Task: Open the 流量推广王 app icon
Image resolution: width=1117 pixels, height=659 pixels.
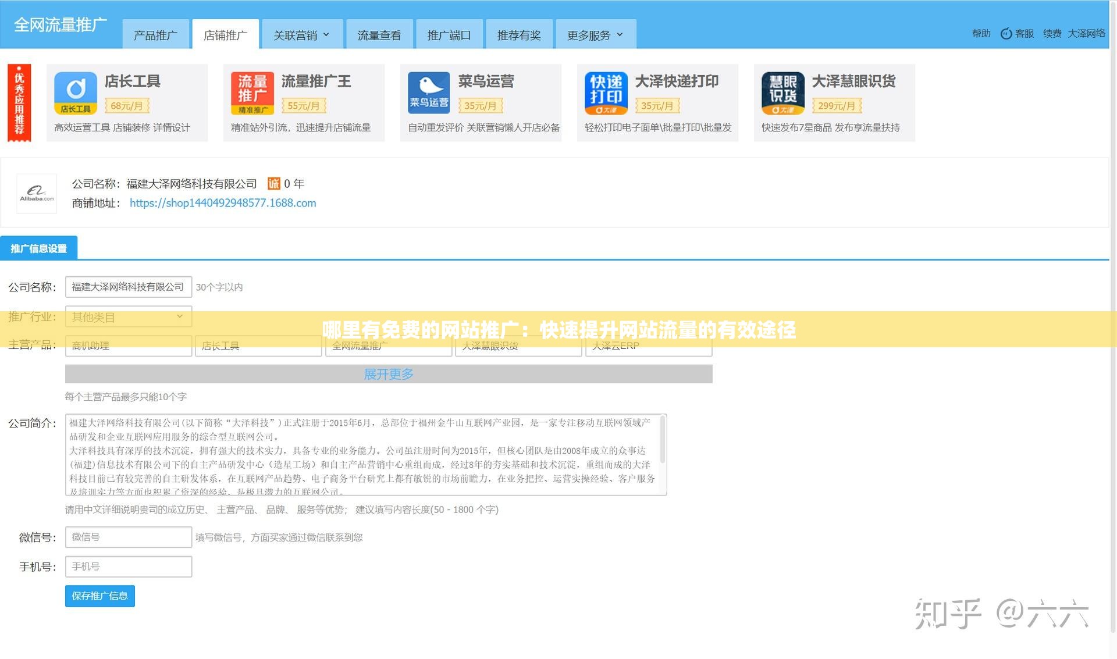Action: click(x=252, y=93)
